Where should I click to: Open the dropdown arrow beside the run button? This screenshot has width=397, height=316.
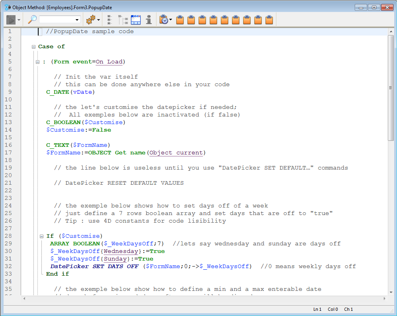19,20
